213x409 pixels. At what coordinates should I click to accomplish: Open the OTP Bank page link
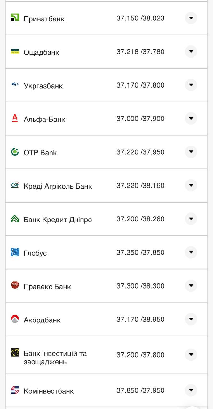tap(41, 152)
